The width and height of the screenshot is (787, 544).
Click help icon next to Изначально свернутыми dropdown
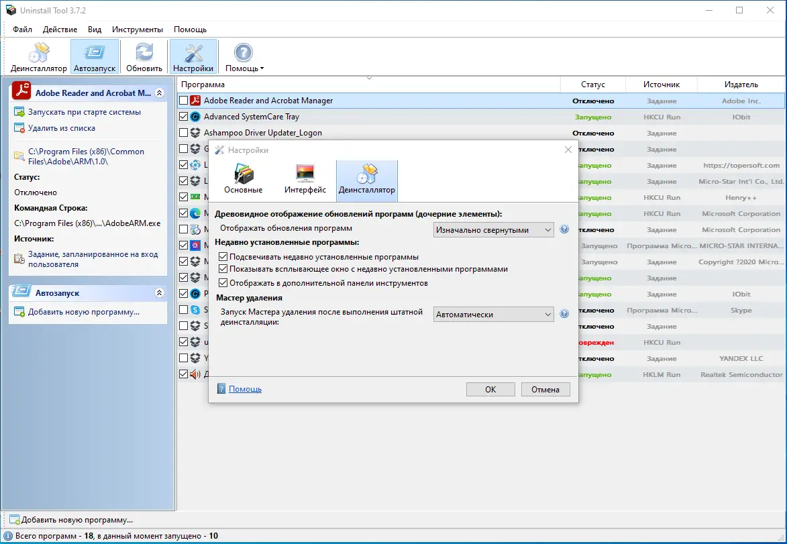click(x=564, y=229)
